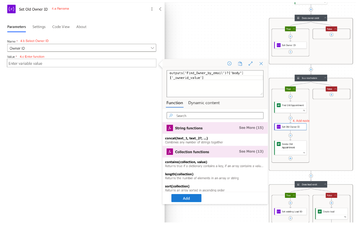Close the expression editor popup

point(261,64)
